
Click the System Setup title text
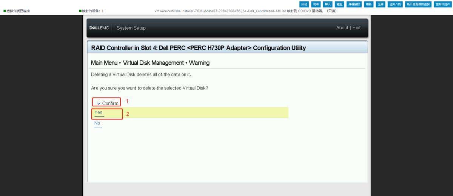coord(131,28)
